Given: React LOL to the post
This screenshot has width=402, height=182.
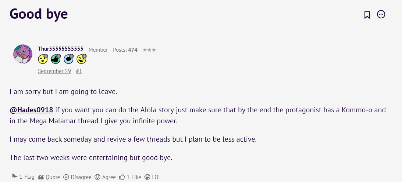Looking at the screenshot, I should pos(153,177).
